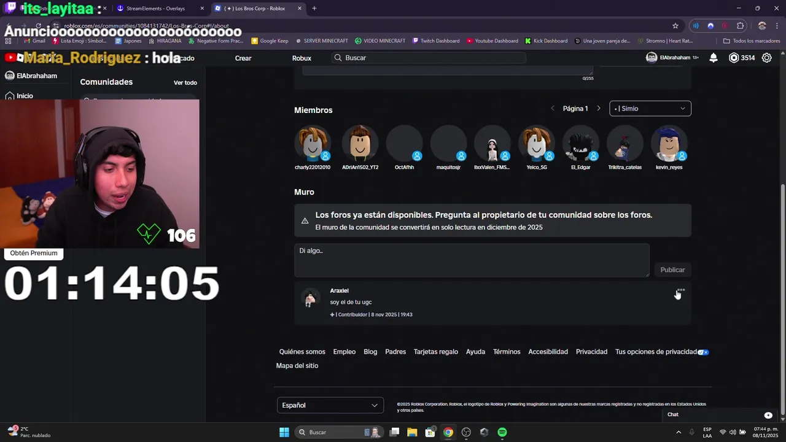This screenshot has height=442, width=786.
Task: Open the new chat icon in Chat bar
Action: [x=768, y=415]
